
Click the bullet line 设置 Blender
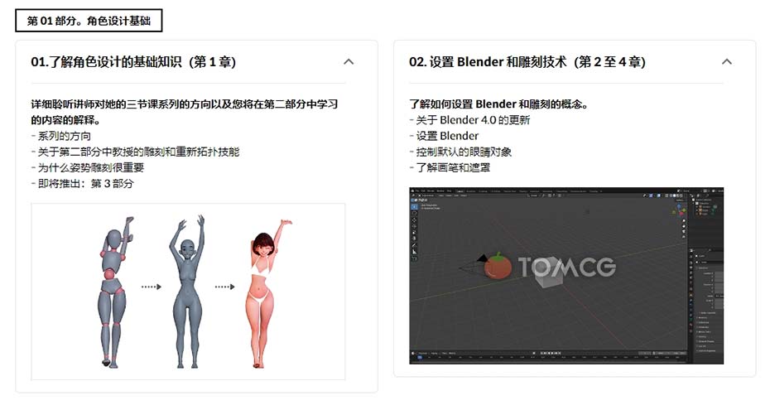click(x=444, y=136)
